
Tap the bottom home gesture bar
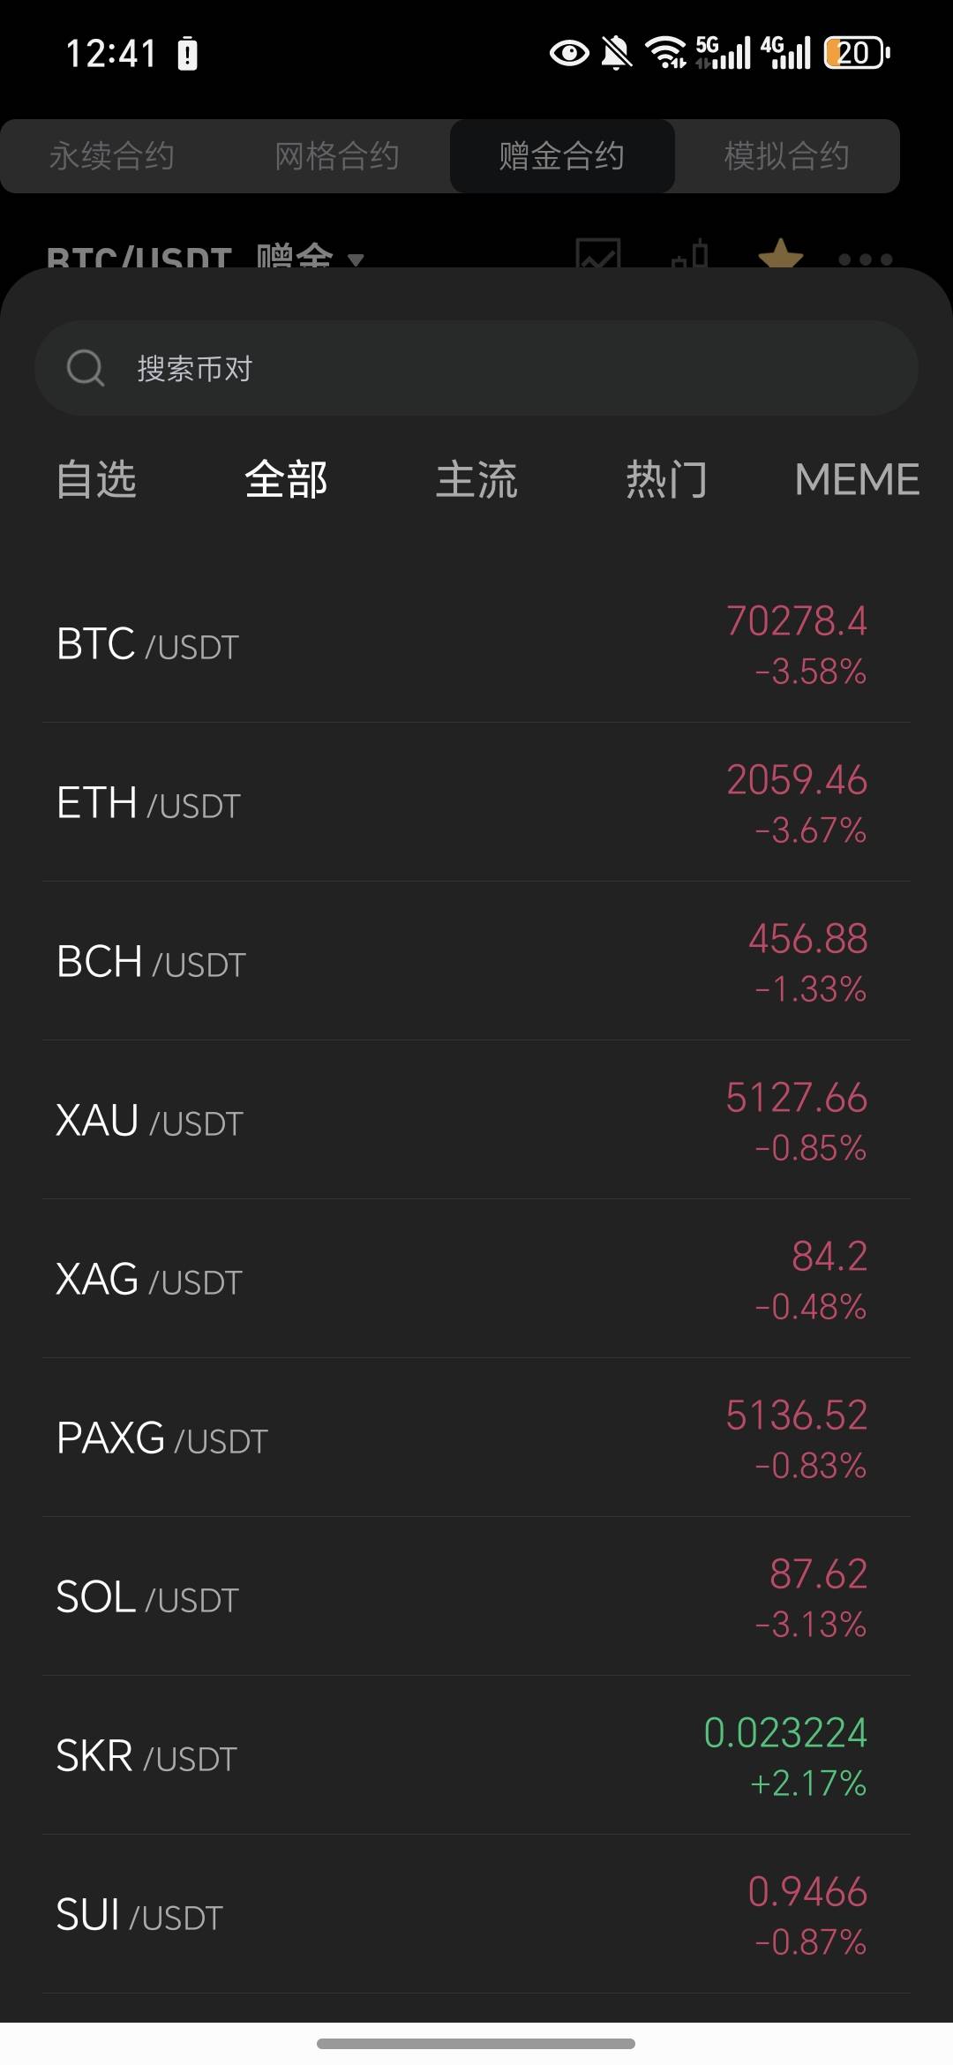[x=476, y=2044]
